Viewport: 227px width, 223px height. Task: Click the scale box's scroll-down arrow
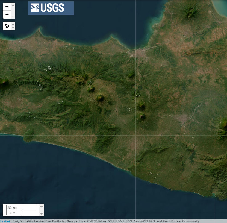(42, 214)
